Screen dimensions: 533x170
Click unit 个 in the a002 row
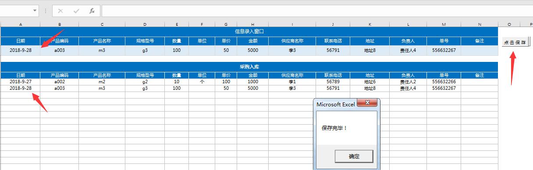202,82
